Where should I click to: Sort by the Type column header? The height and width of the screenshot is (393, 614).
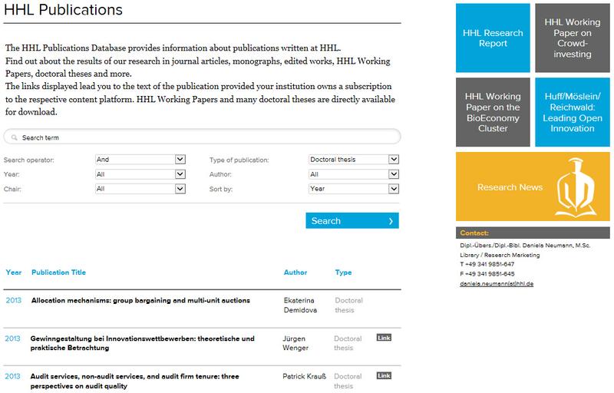(343, 272)
